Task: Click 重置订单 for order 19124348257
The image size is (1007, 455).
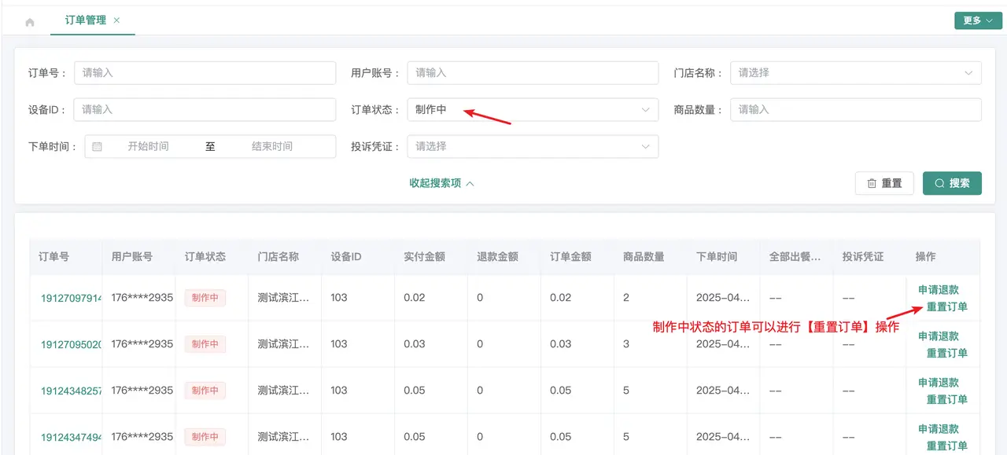Action: [x=947, y=399]
